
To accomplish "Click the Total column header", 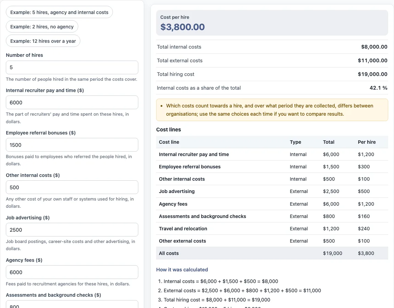I will [329, 142].
